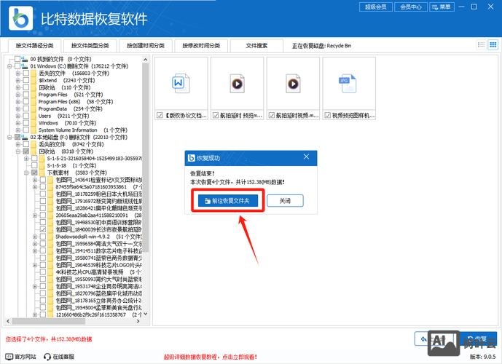Screen dimensions: 502x364
Task: Expand the Users folder node
Action: (18, 116)
